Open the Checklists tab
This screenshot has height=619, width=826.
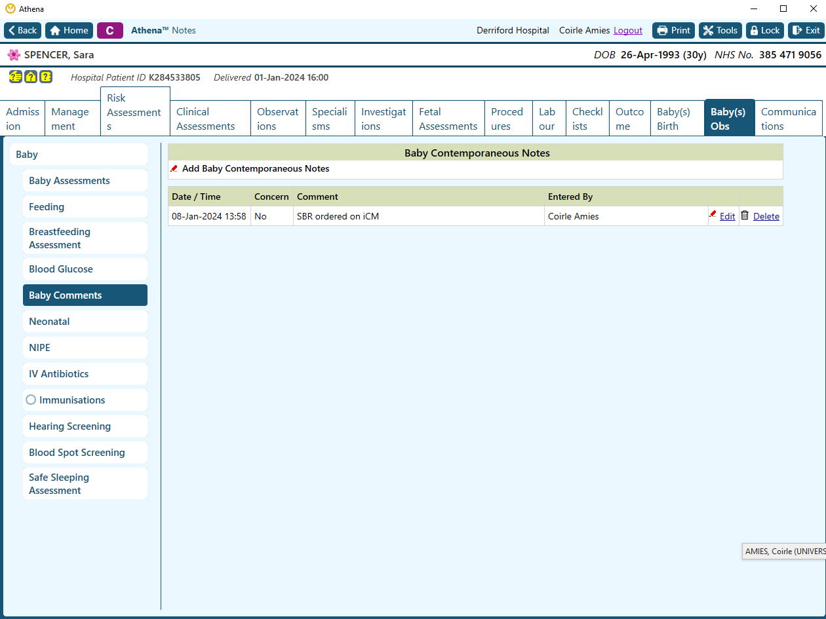click(x=587, y=119)
